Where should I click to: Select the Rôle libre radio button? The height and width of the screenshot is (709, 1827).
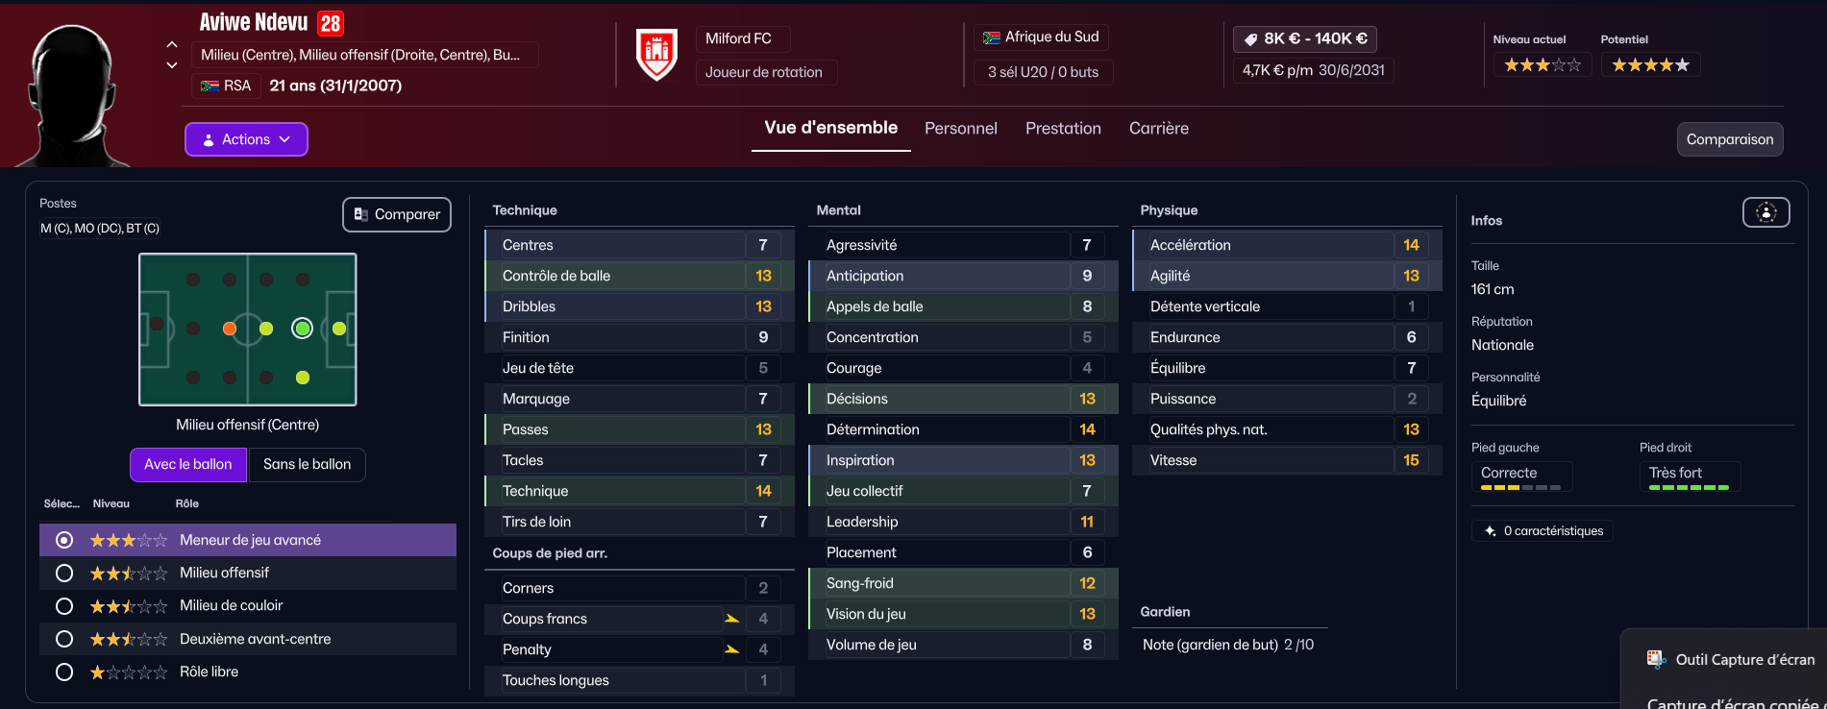click(x=64, y=672)
